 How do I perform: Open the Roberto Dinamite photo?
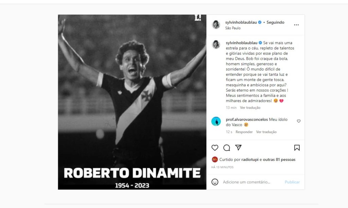pos(132,102)
